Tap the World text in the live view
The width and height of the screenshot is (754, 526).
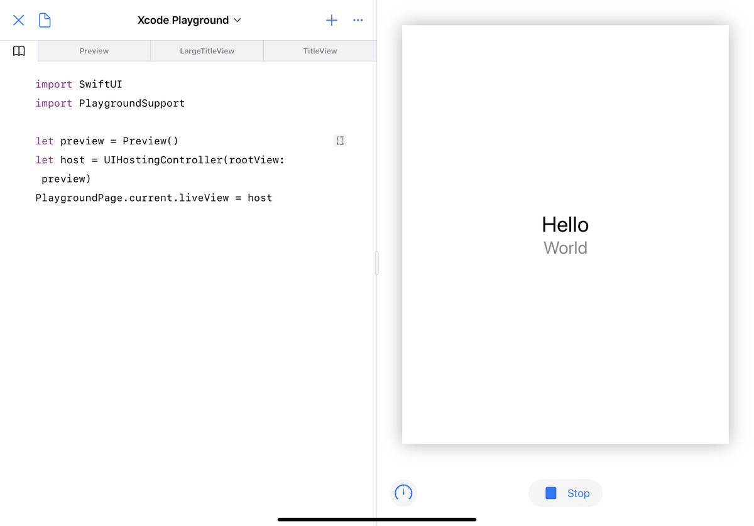pyautogui.click(x=565, y=248)
